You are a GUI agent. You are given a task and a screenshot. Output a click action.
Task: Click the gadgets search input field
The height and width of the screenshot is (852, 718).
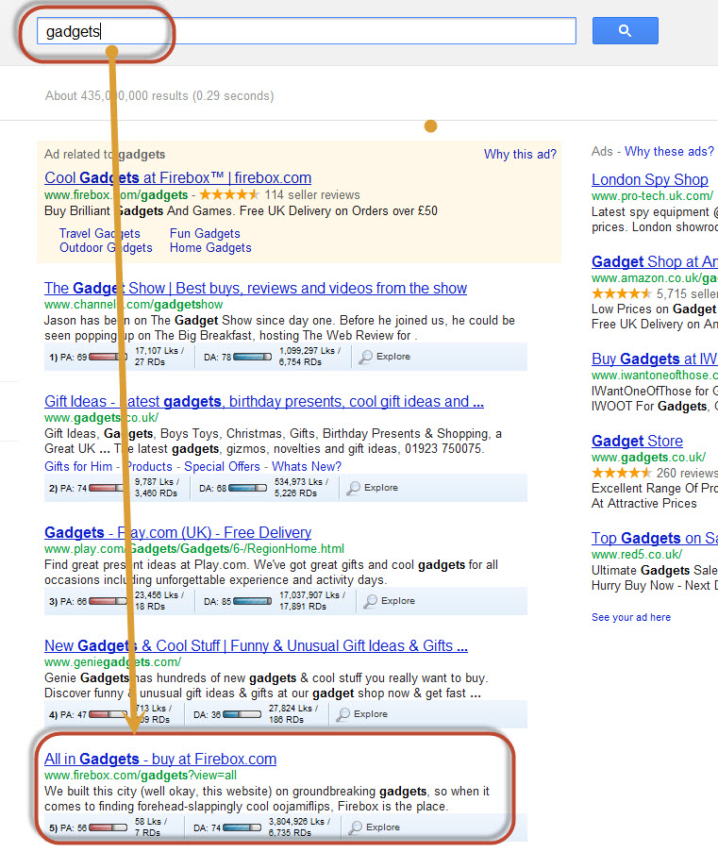tap(307, 31)
